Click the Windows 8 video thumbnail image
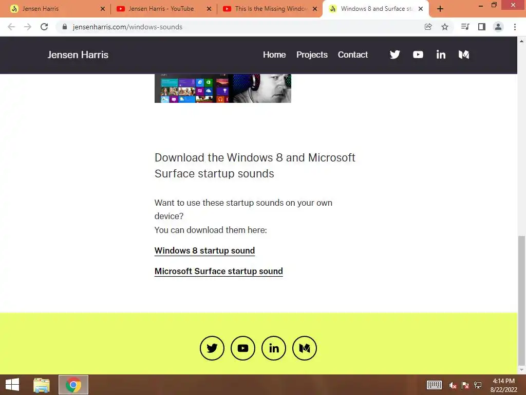The width and height of the screenshot is (526, 395). pyautogui.click(x=223, y=88)
